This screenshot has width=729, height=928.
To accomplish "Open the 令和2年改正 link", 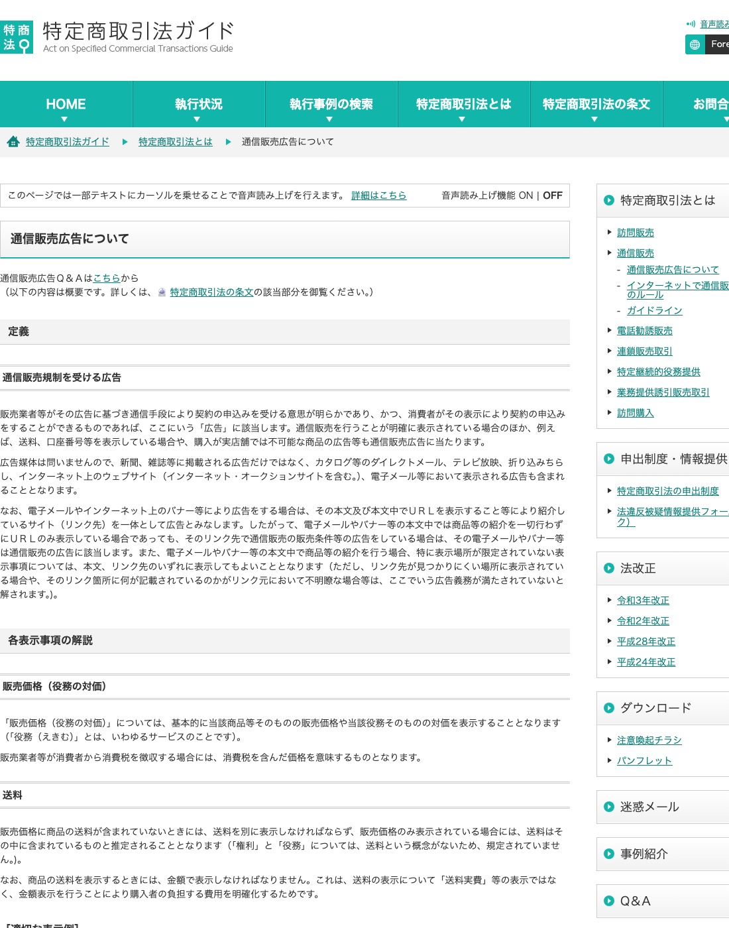I will point(643,621).
